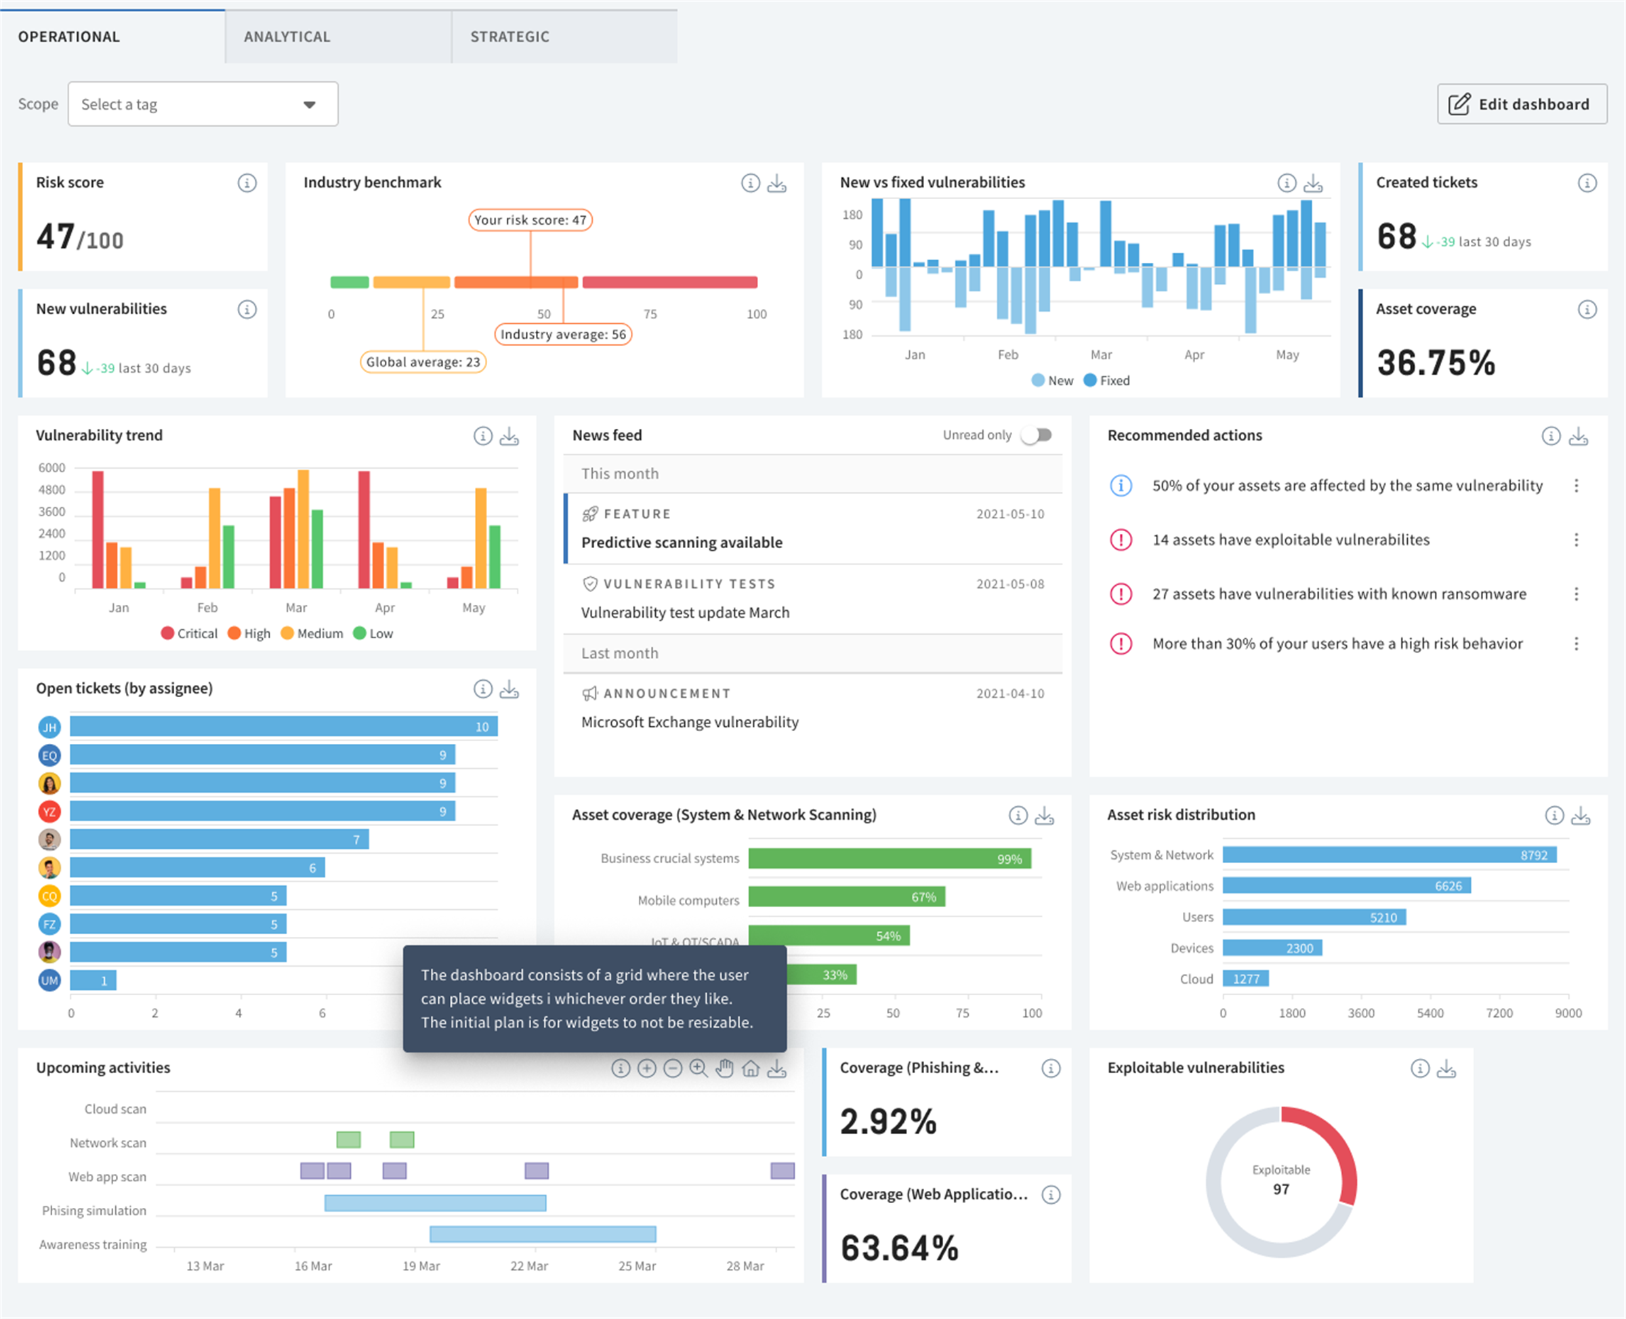Image resolution: width=1626 pixels, height=1319 pixels.
Task: Show Asset coverage System & Network info
Action: point(1019,816)
